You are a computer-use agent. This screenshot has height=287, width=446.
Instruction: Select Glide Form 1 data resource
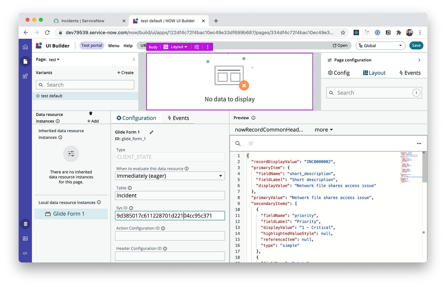[71, 214]
